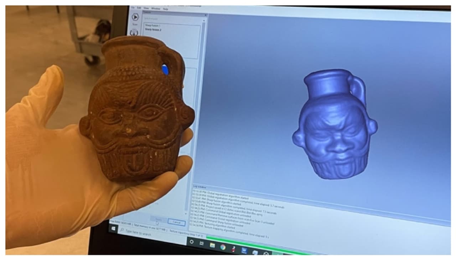
Task: Click the Scan play icon
Action: click(135, 17)
